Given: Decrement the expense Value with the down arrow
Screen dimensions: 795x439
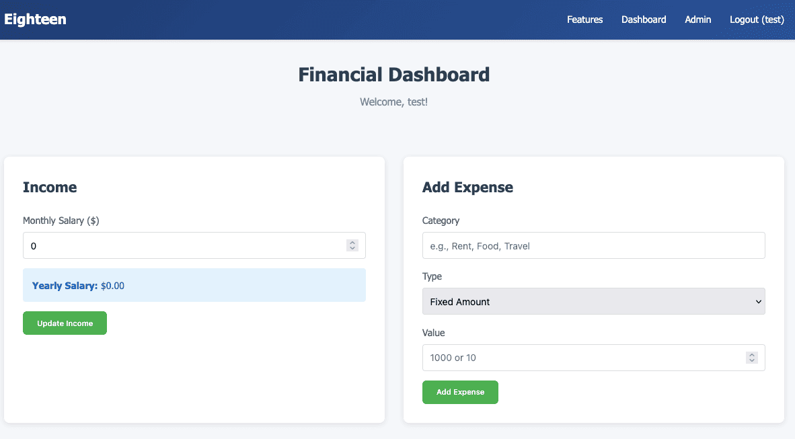Looking at the screenshot, I should 752,361.
